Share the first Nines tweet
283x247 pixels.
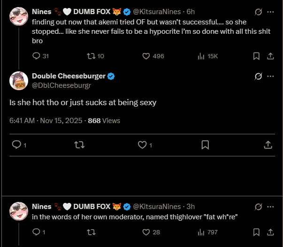coord(270,56)
